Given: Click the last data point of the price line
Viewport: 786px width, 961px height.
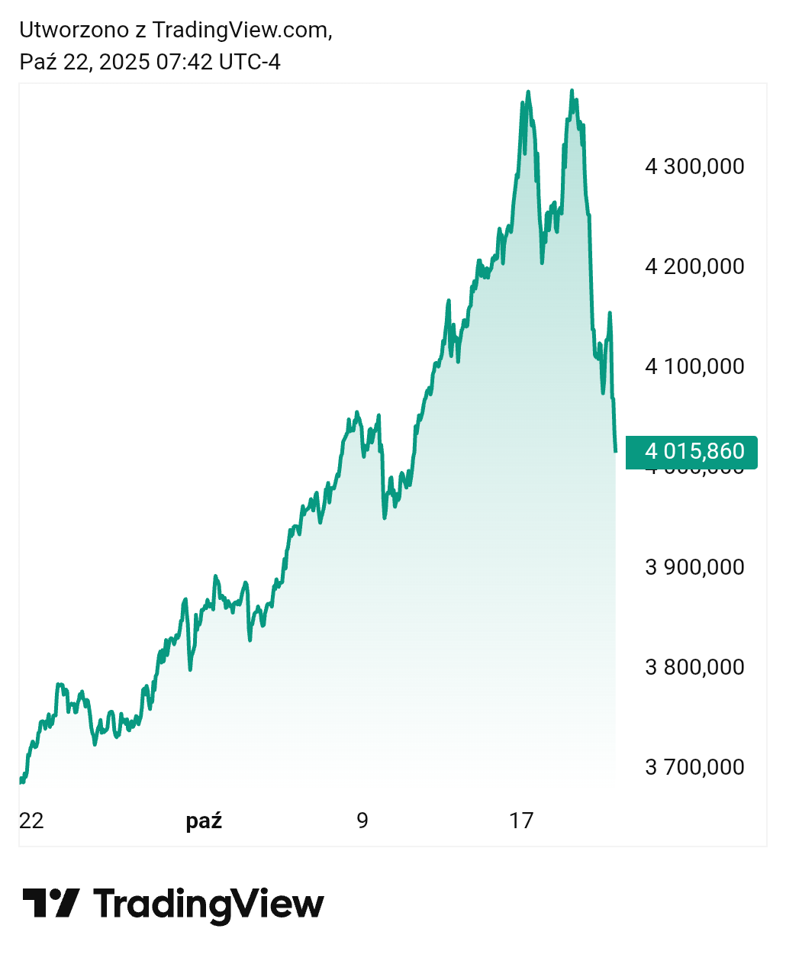Looking at the screenshot, I should click(x=615, y=450).
